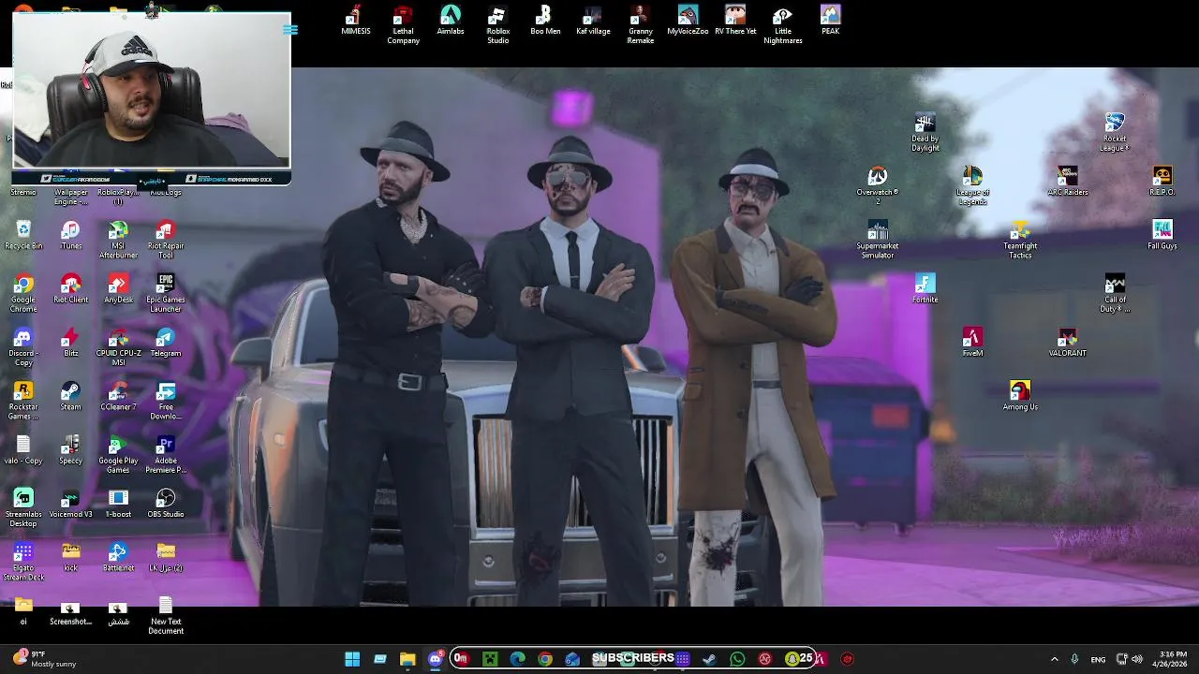This screenshot has width=1199, height=674.
Task: Open ENG language input switcher
Action: point(1098,659)
